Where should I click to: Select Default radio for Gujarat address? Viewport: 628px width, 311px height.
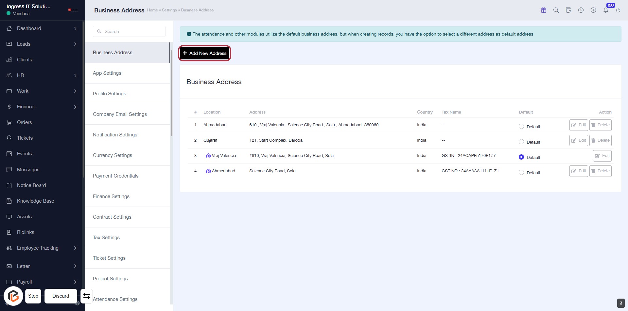pos(521,142)
